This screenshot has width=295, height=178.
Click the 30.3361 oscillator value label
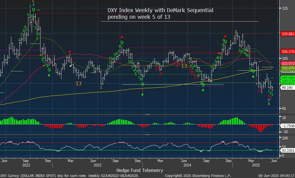(x=287, y=151)
